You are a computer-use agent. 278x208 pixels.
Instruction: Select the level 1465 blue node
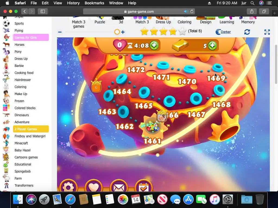[144, 92]
